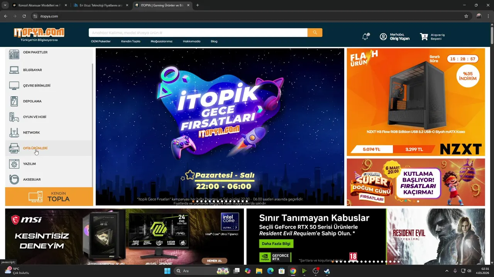
Task: Switch to Konsol Aksesuar Modelleri tab
Action: click(40, 5)
